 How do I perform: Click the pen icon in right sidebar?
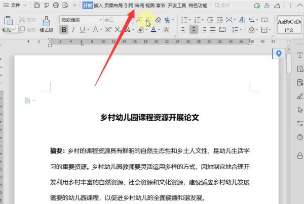(x=300, y=96)
